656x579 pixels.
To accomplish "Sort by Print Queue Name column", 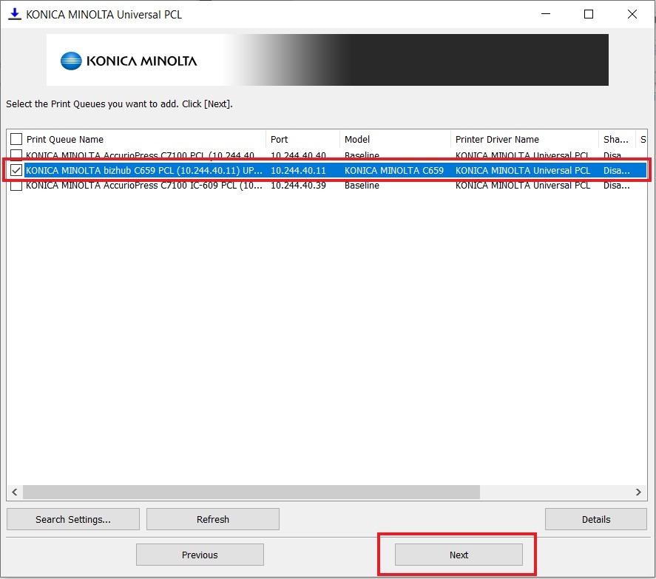I will coord(141,139).
